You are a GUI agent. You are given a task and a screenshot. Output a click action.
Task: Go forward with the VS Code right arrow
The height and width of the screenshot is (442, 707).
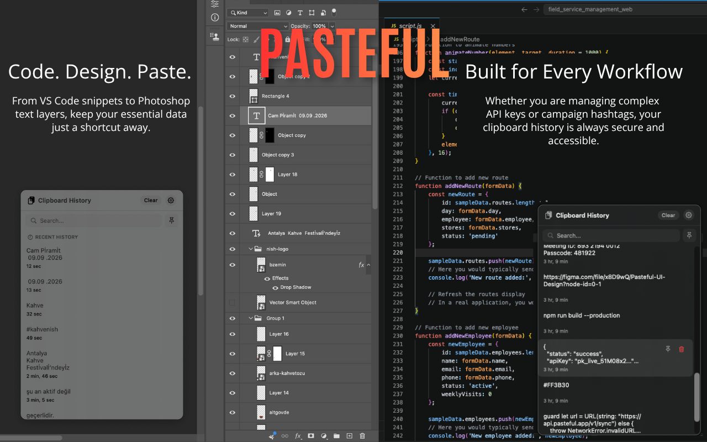tap(536, 9)
